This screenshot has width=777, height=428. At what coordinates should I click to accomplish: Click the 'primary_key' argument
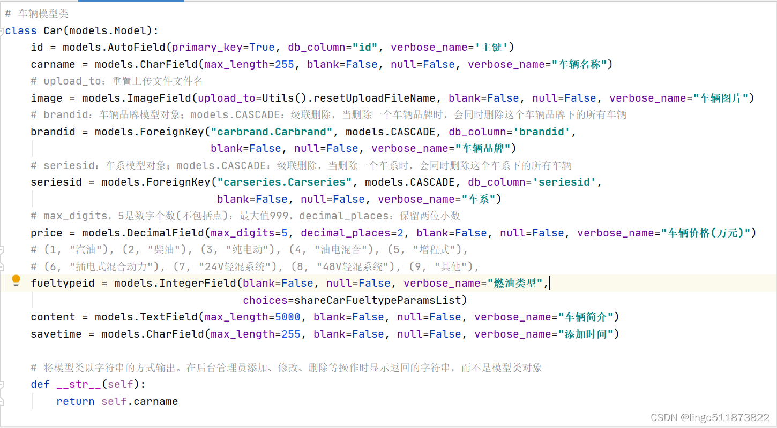click(x=207, y=48)
